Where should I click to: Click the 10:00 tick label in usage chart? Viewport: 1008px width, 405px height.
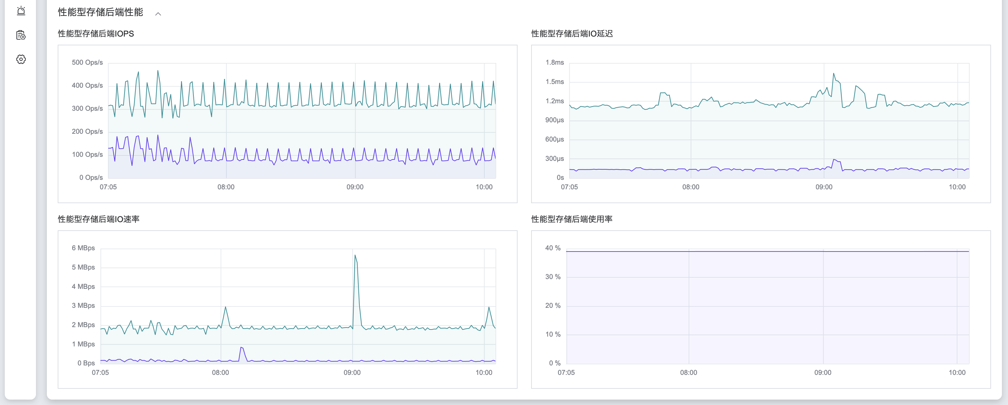pos(957,372)
